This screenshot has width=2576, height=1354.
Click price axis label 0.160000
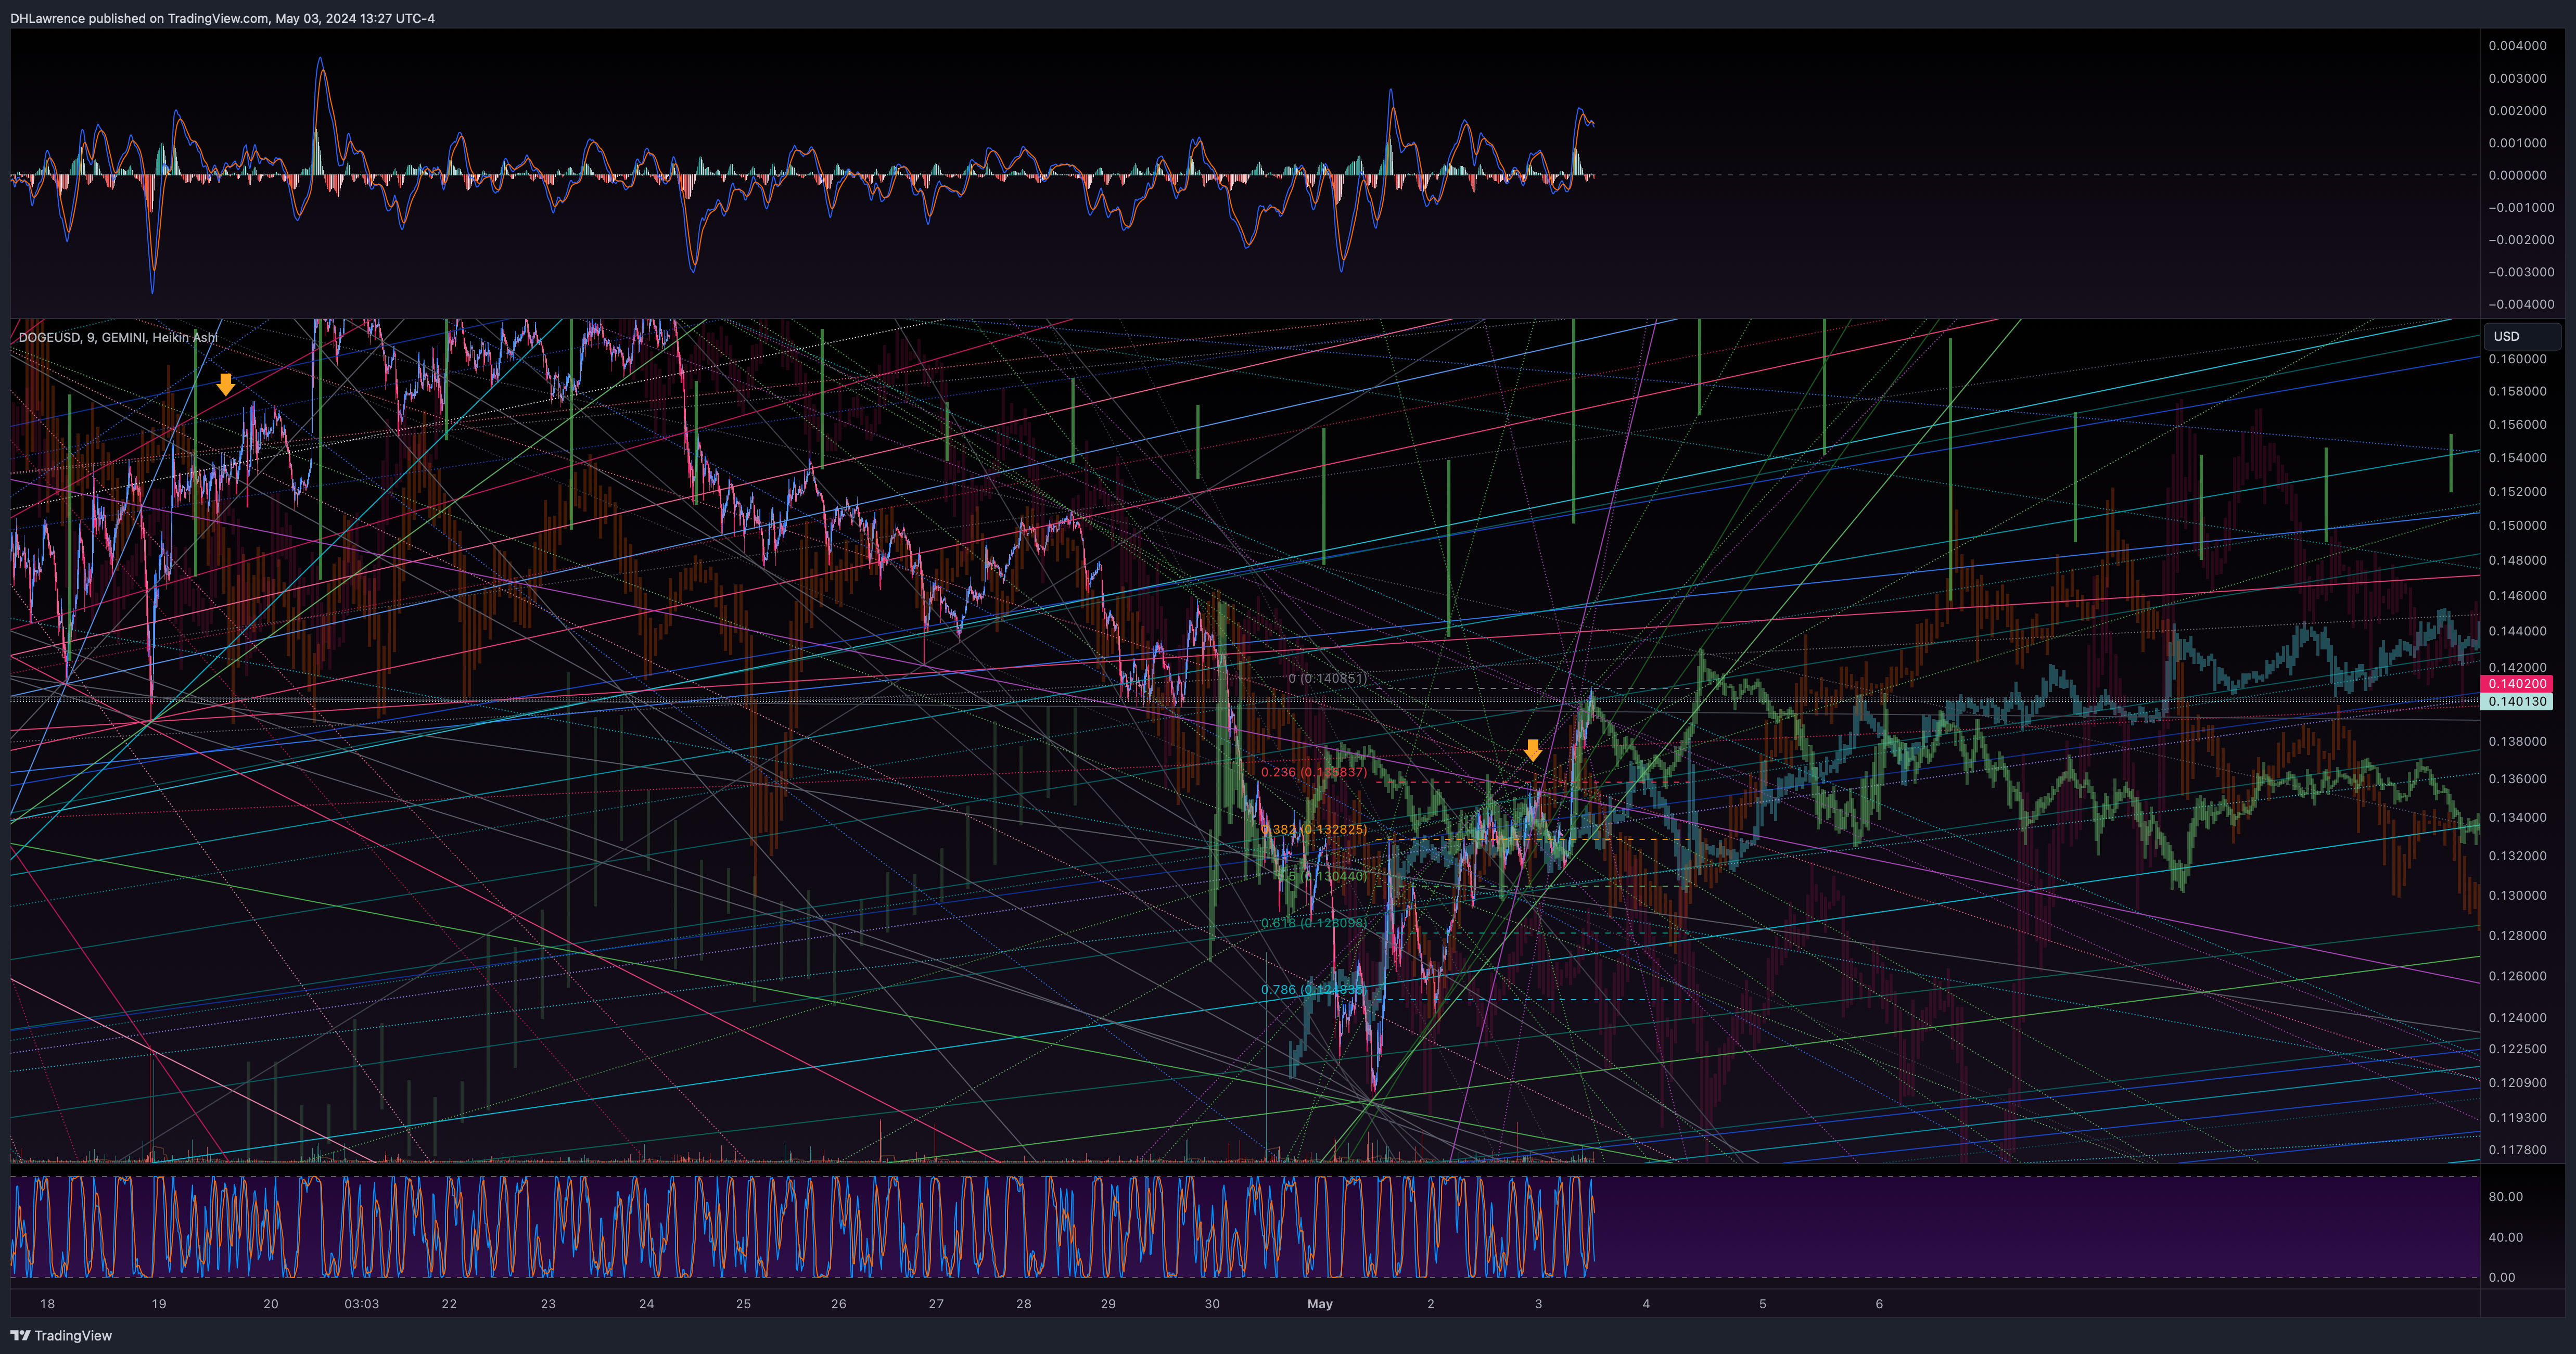pos(2518,359)
